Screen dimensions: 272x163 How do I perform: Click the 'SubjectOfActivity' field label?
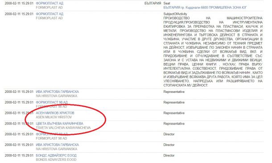175,14
